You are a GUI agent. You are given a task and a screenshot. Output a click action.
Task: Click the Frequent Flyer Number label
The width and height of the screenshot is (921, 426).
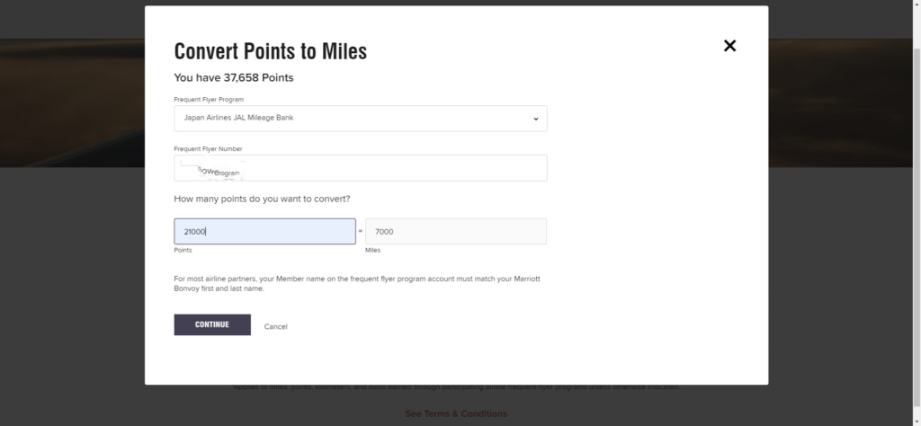208,148
